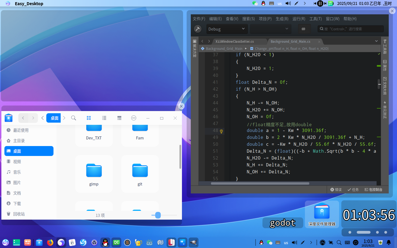Click the editor horizontal scrollbar

coord(260,183)
